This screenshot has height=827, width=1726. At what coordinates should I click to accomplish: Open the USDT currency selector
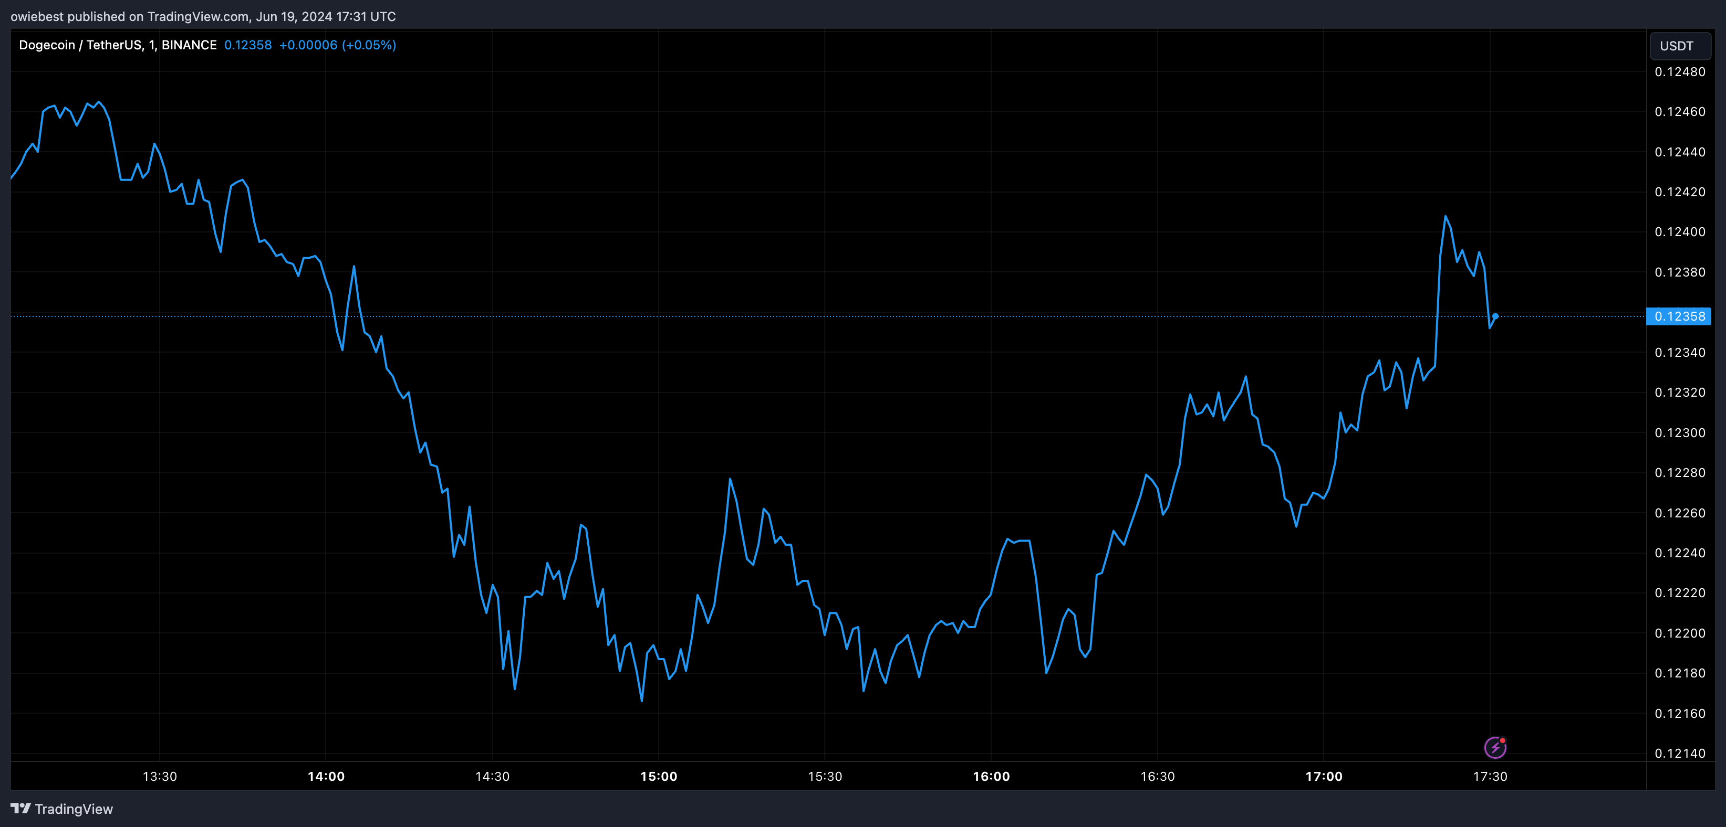click(1679, 46)
